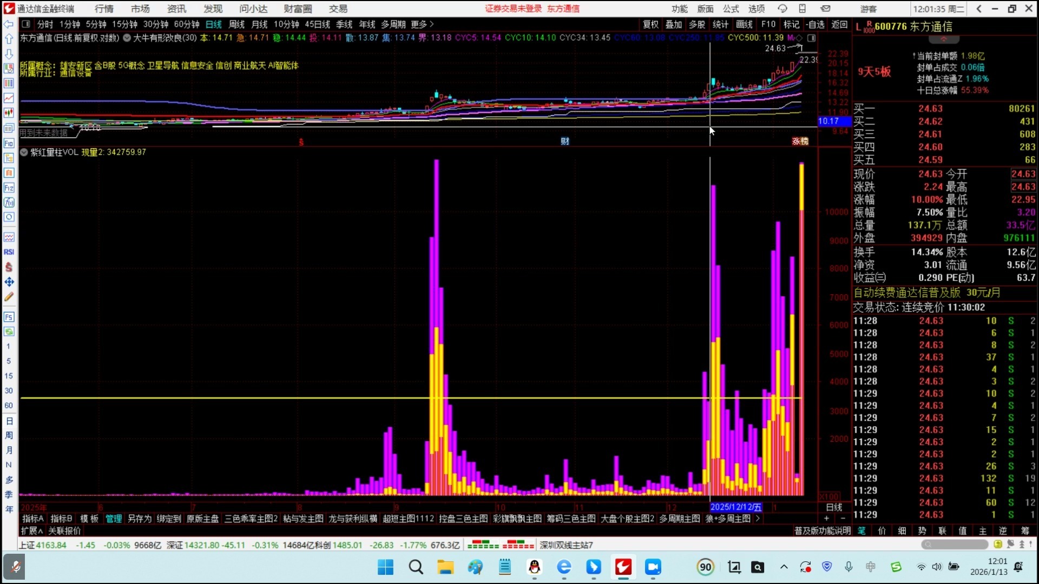Select the pencil drawing tool icon
Viewport: 1039px width, 584px height.
click(x=9, y=297)
